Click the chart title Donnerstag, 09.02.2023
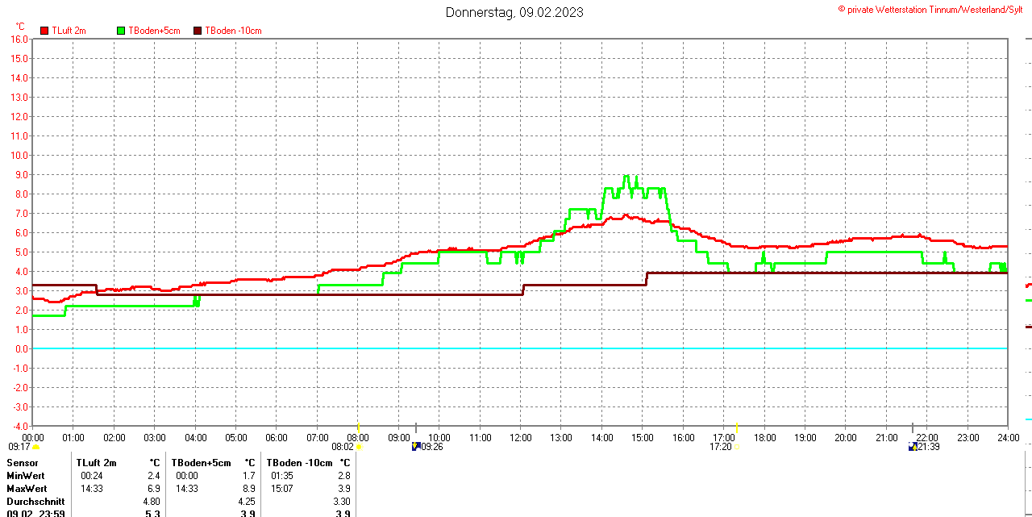 coord(514,12)
